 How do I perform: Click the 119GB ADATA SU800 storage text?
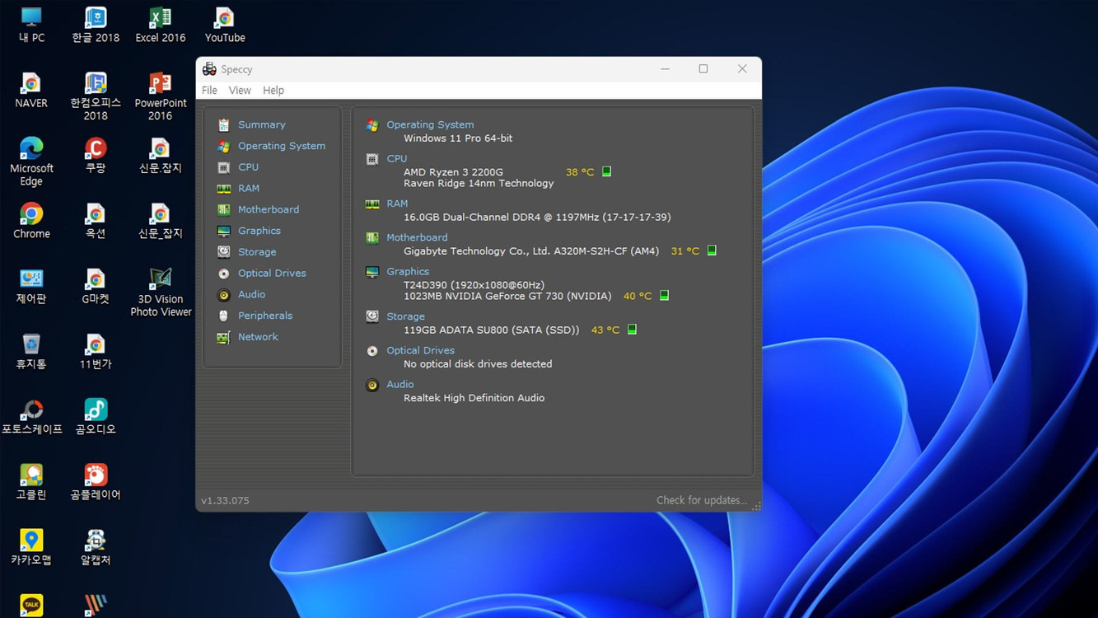pos(492,330)
